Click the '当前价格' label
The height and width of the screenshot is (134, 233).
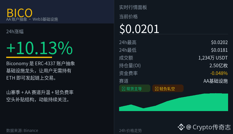point(128,16)
